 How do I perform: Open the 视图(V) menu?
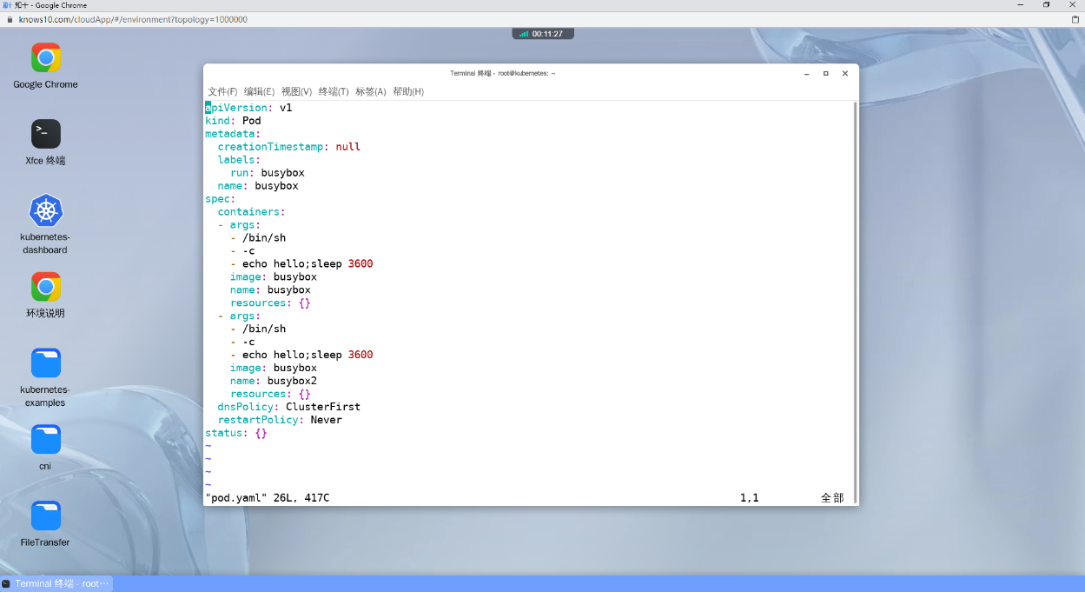296,91
